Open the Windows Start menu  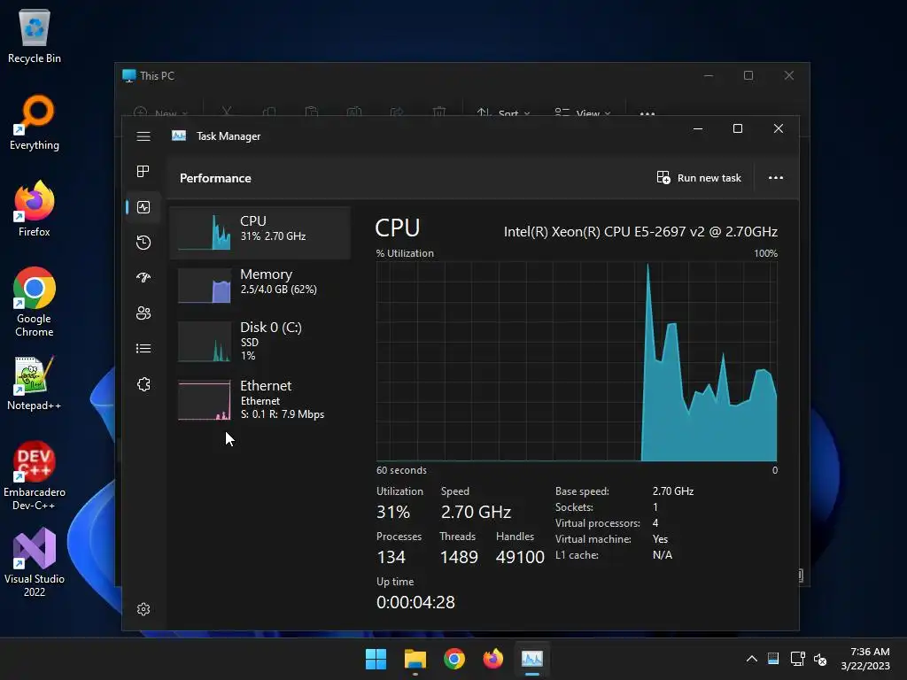click(376, 659)
